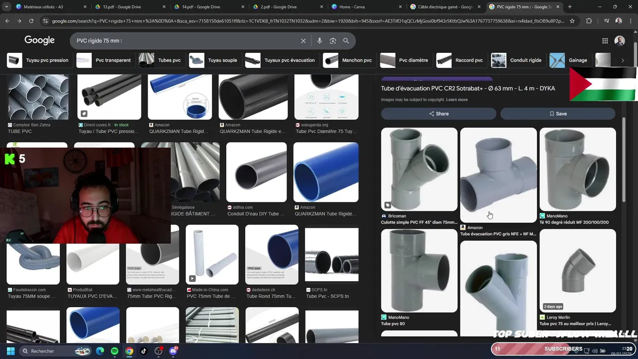Open Microsoft Edge from the taskbar
Screen dimensions: 638x359
100,351
